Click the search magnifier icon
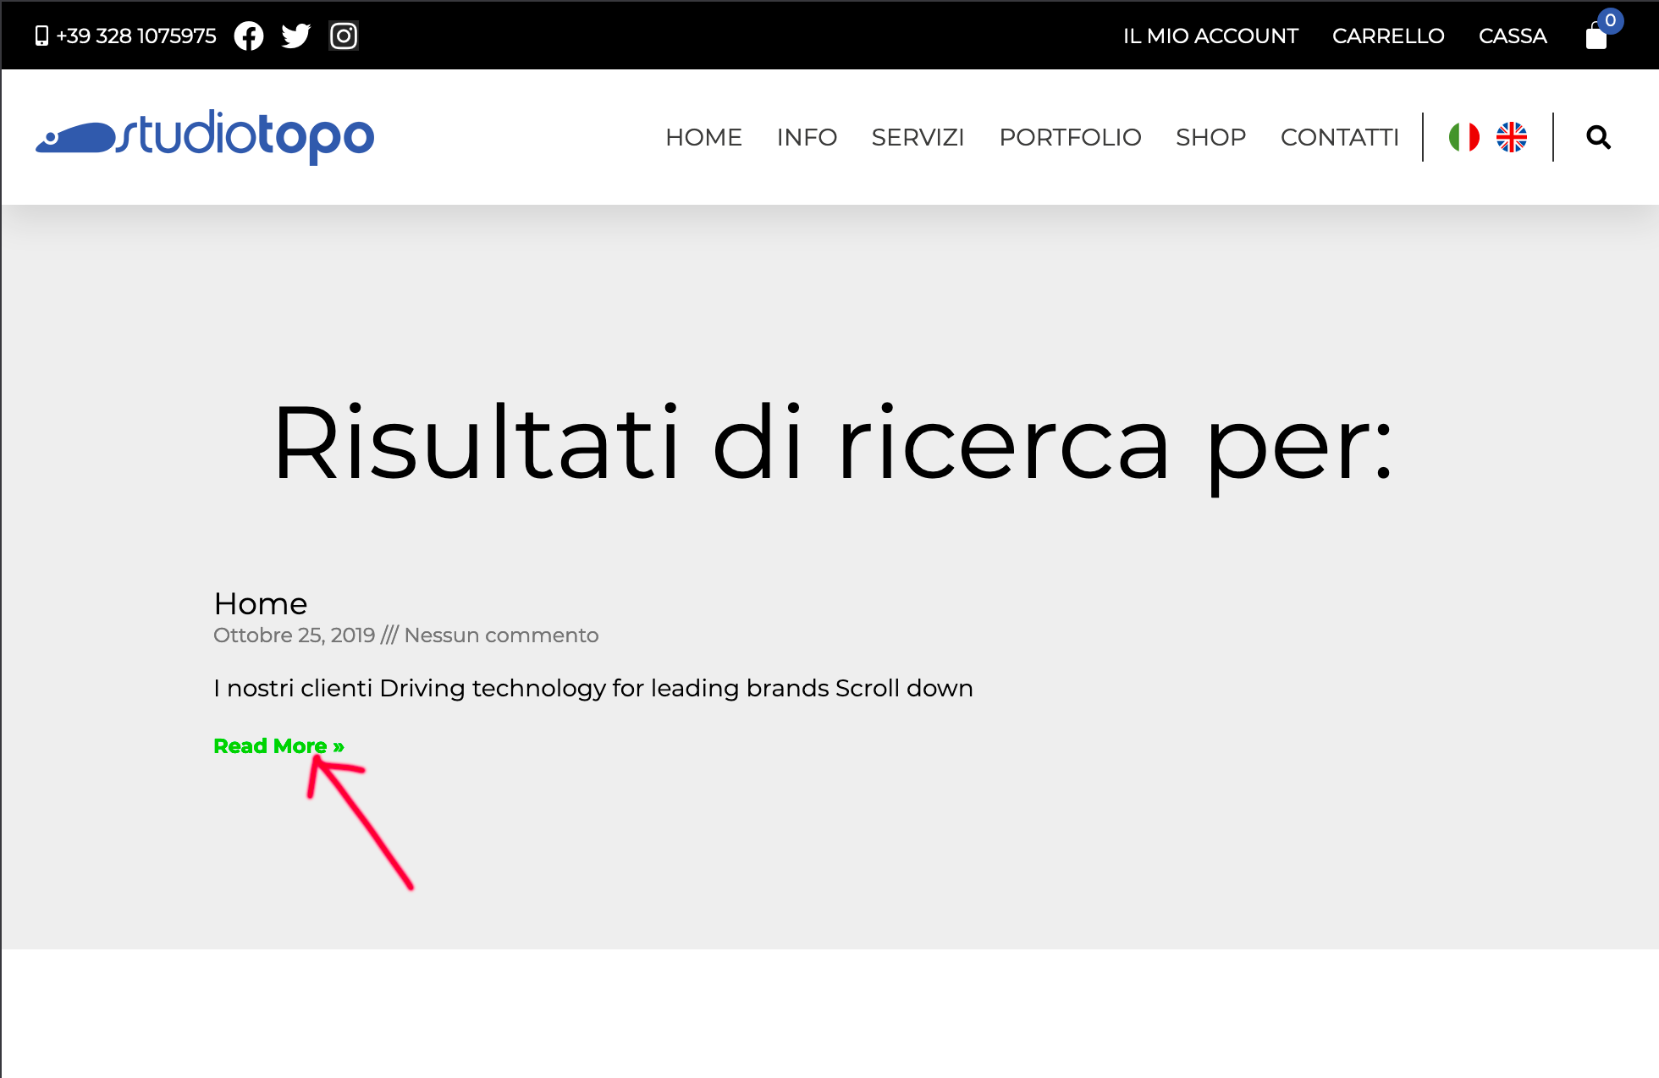 tap(1598, 137)
